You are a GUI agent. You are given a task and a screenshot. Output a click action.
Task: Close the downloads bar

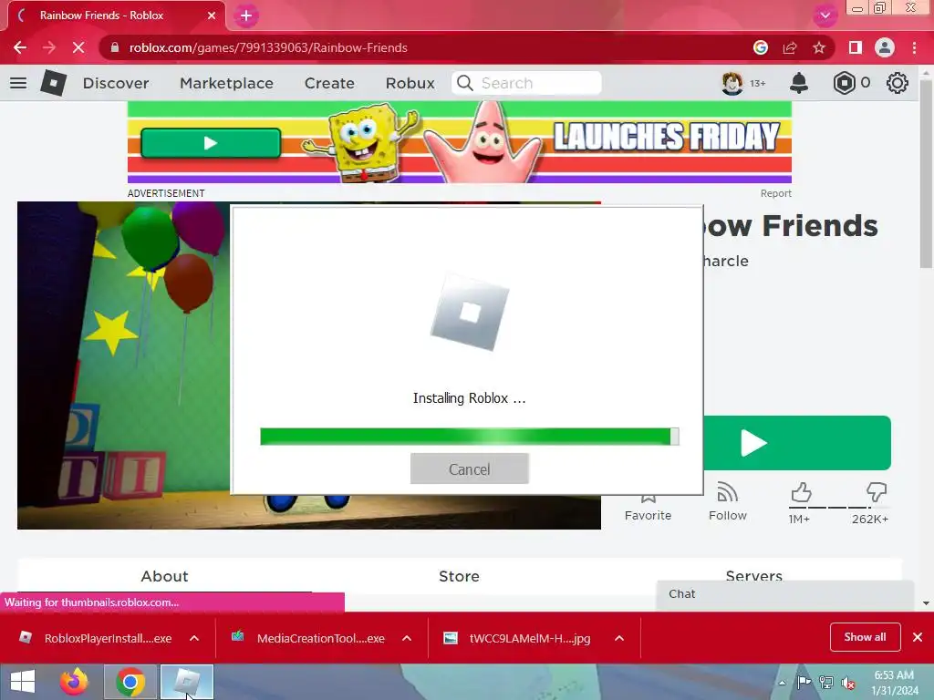[x=918, y=637]
